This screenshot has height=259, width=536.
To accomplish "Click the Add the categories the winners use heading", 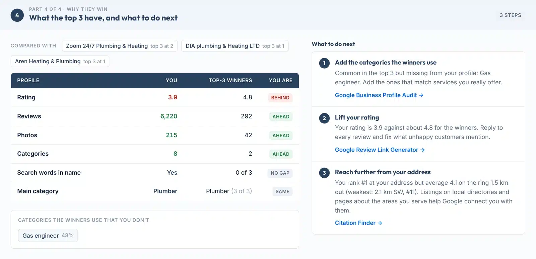I will (x=386, y=63).
